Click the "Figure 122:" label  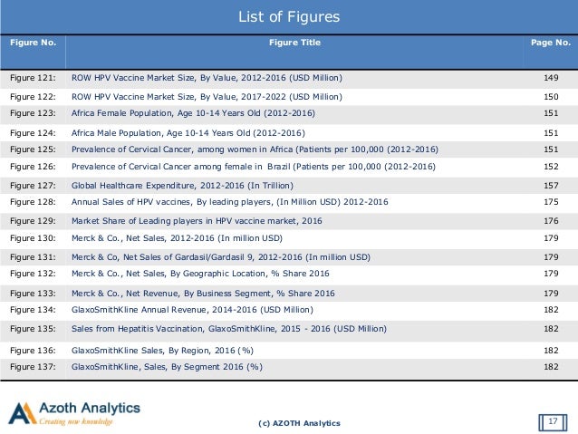(x=33, y=97)
